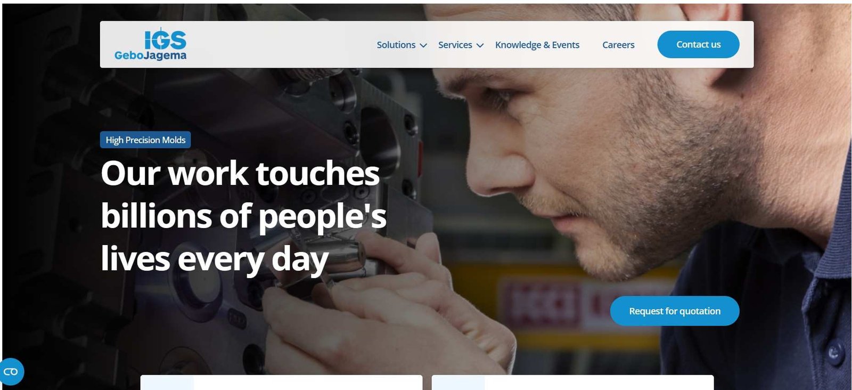
Task: Click the Request for quotation button
Action: point(675,311)
